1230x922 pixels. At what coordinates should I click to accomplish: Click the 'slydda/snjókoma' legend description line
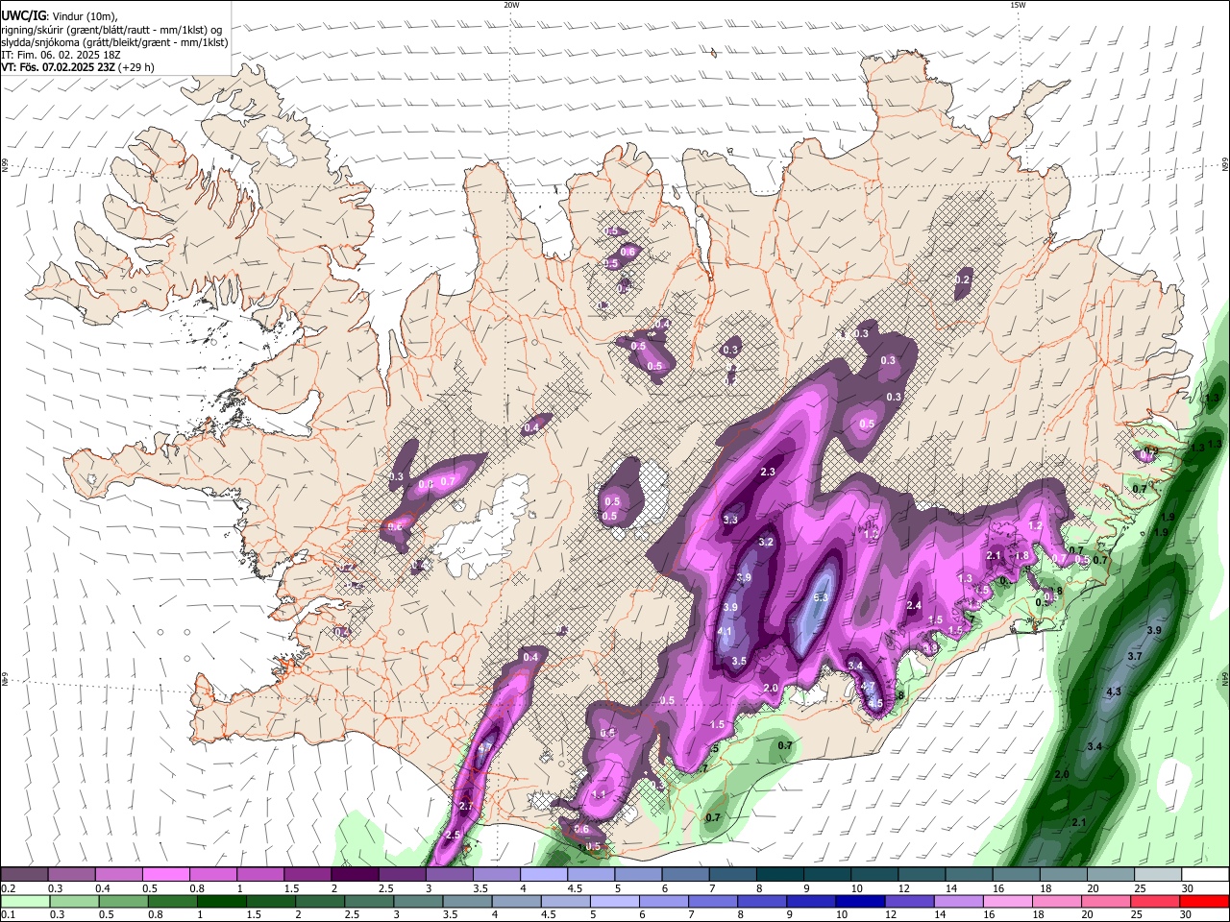[x=114, y=42]
